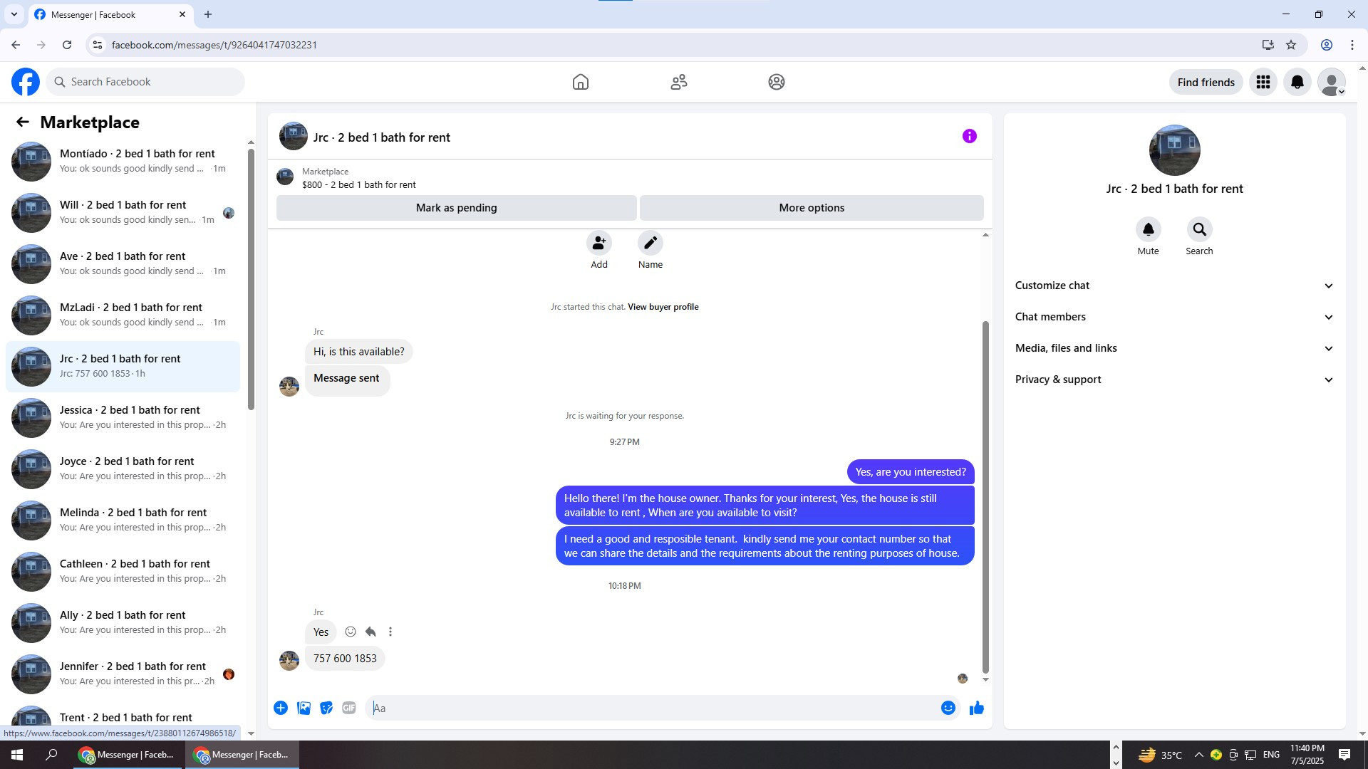Open more actions with the plus icon

tap(281, 708)
